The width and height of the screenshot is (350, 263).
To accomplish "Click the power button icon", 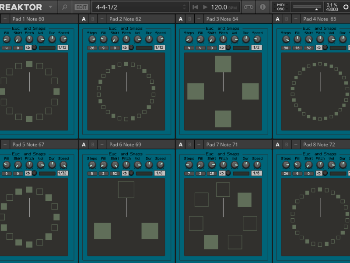I will coord(346,7).
